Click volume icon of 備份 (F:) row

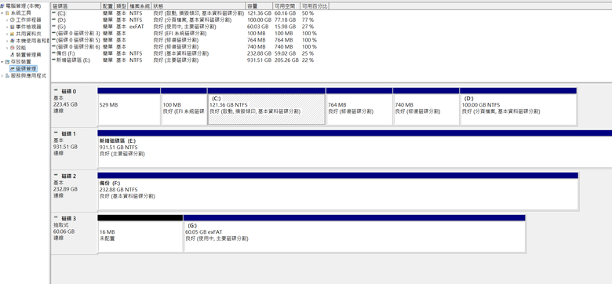(53, 53)
